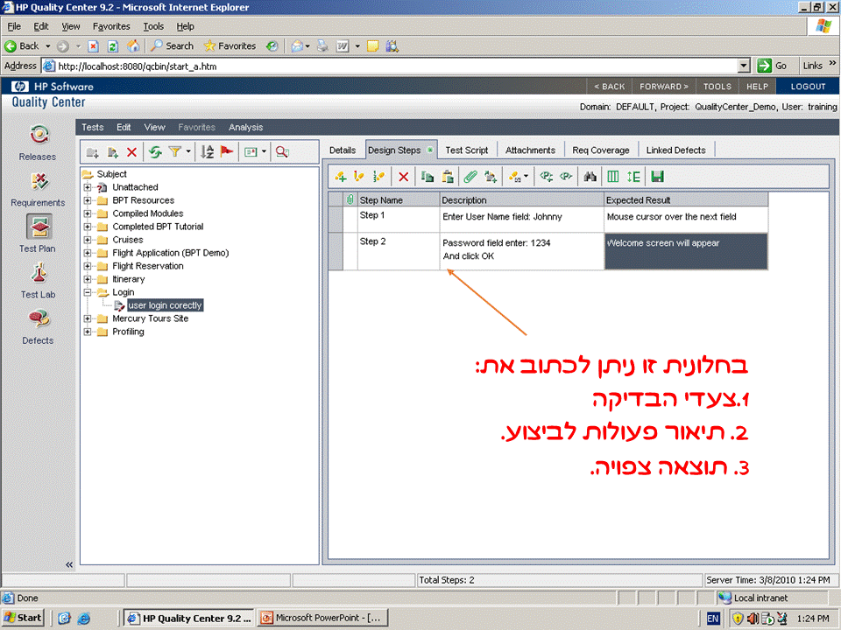Click the TOOLS button in header
The width and height of the screenshot is (841, 630).
pos(717,87)
